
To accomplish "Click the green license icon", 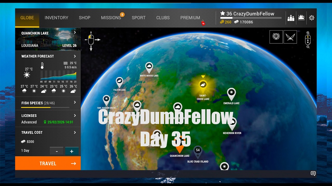I will (x=45, y=122).
